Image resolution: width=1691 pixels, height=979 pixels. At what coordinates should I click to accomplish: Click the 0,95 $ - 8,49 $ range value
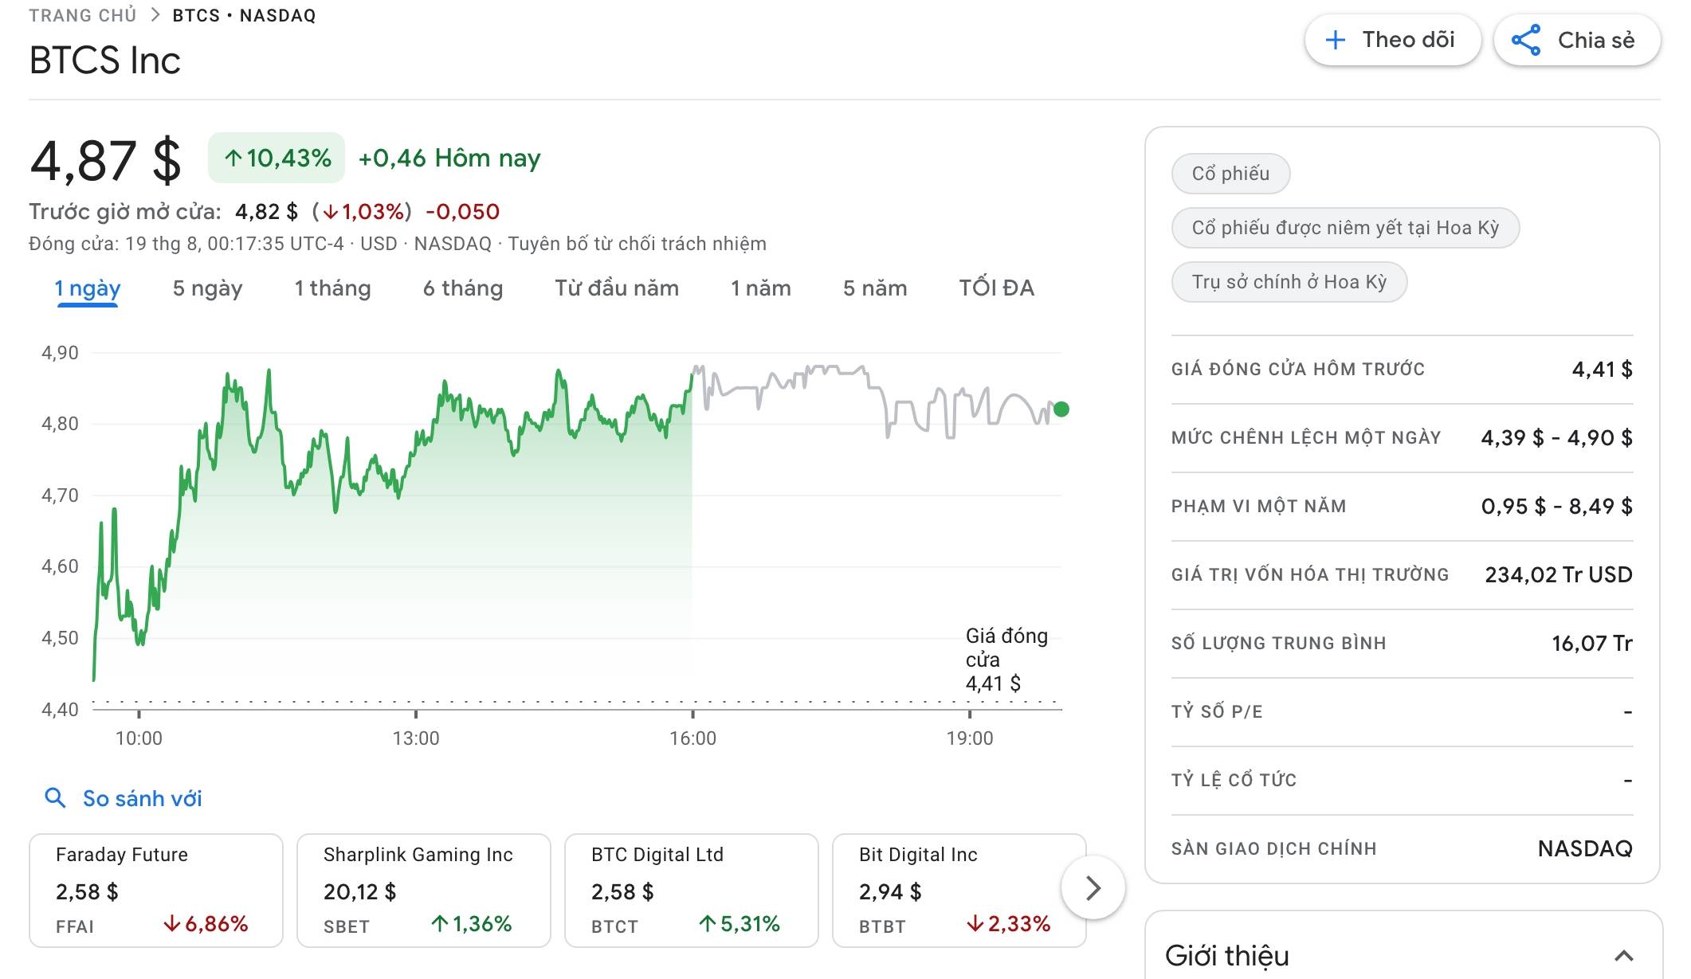point(1556,506)
